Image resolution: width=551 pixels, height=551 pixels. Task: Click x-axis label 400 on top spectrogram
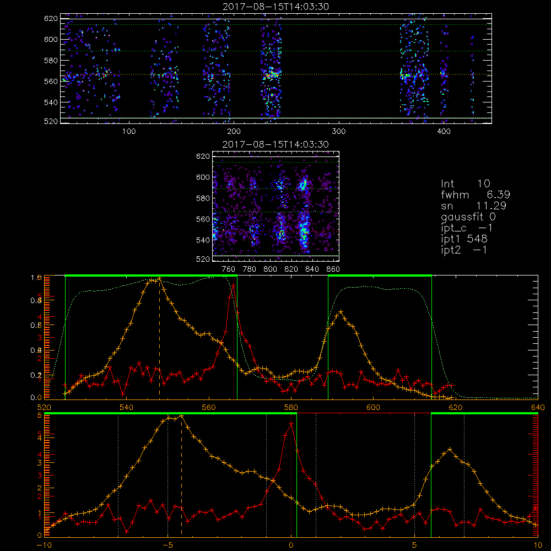coord(444,132)
